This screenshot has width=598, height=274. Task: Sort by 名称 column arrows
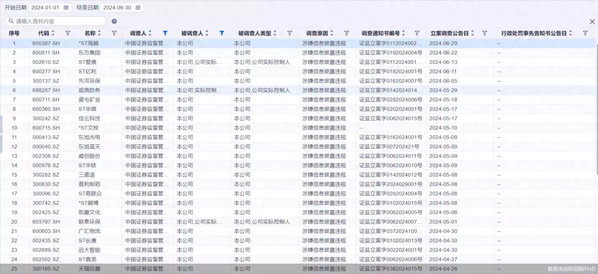[x=99, y=33]
